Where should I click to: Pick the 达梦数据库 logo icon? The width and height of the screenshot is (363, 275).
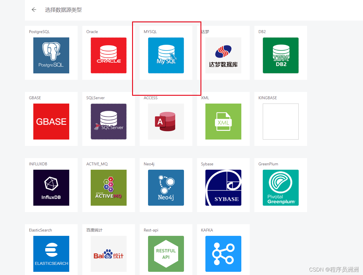click(x=223, y=55)
